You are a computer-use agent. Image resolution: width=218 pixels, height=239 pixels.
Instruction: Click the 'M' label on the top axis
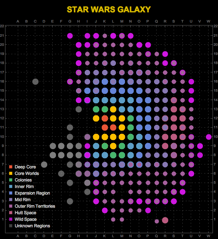pyautogui.click(x=122, y=21)
